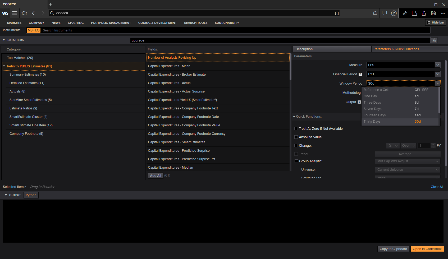Select Seven Days window period option
448x259 pixels.
tap(400, 109)
